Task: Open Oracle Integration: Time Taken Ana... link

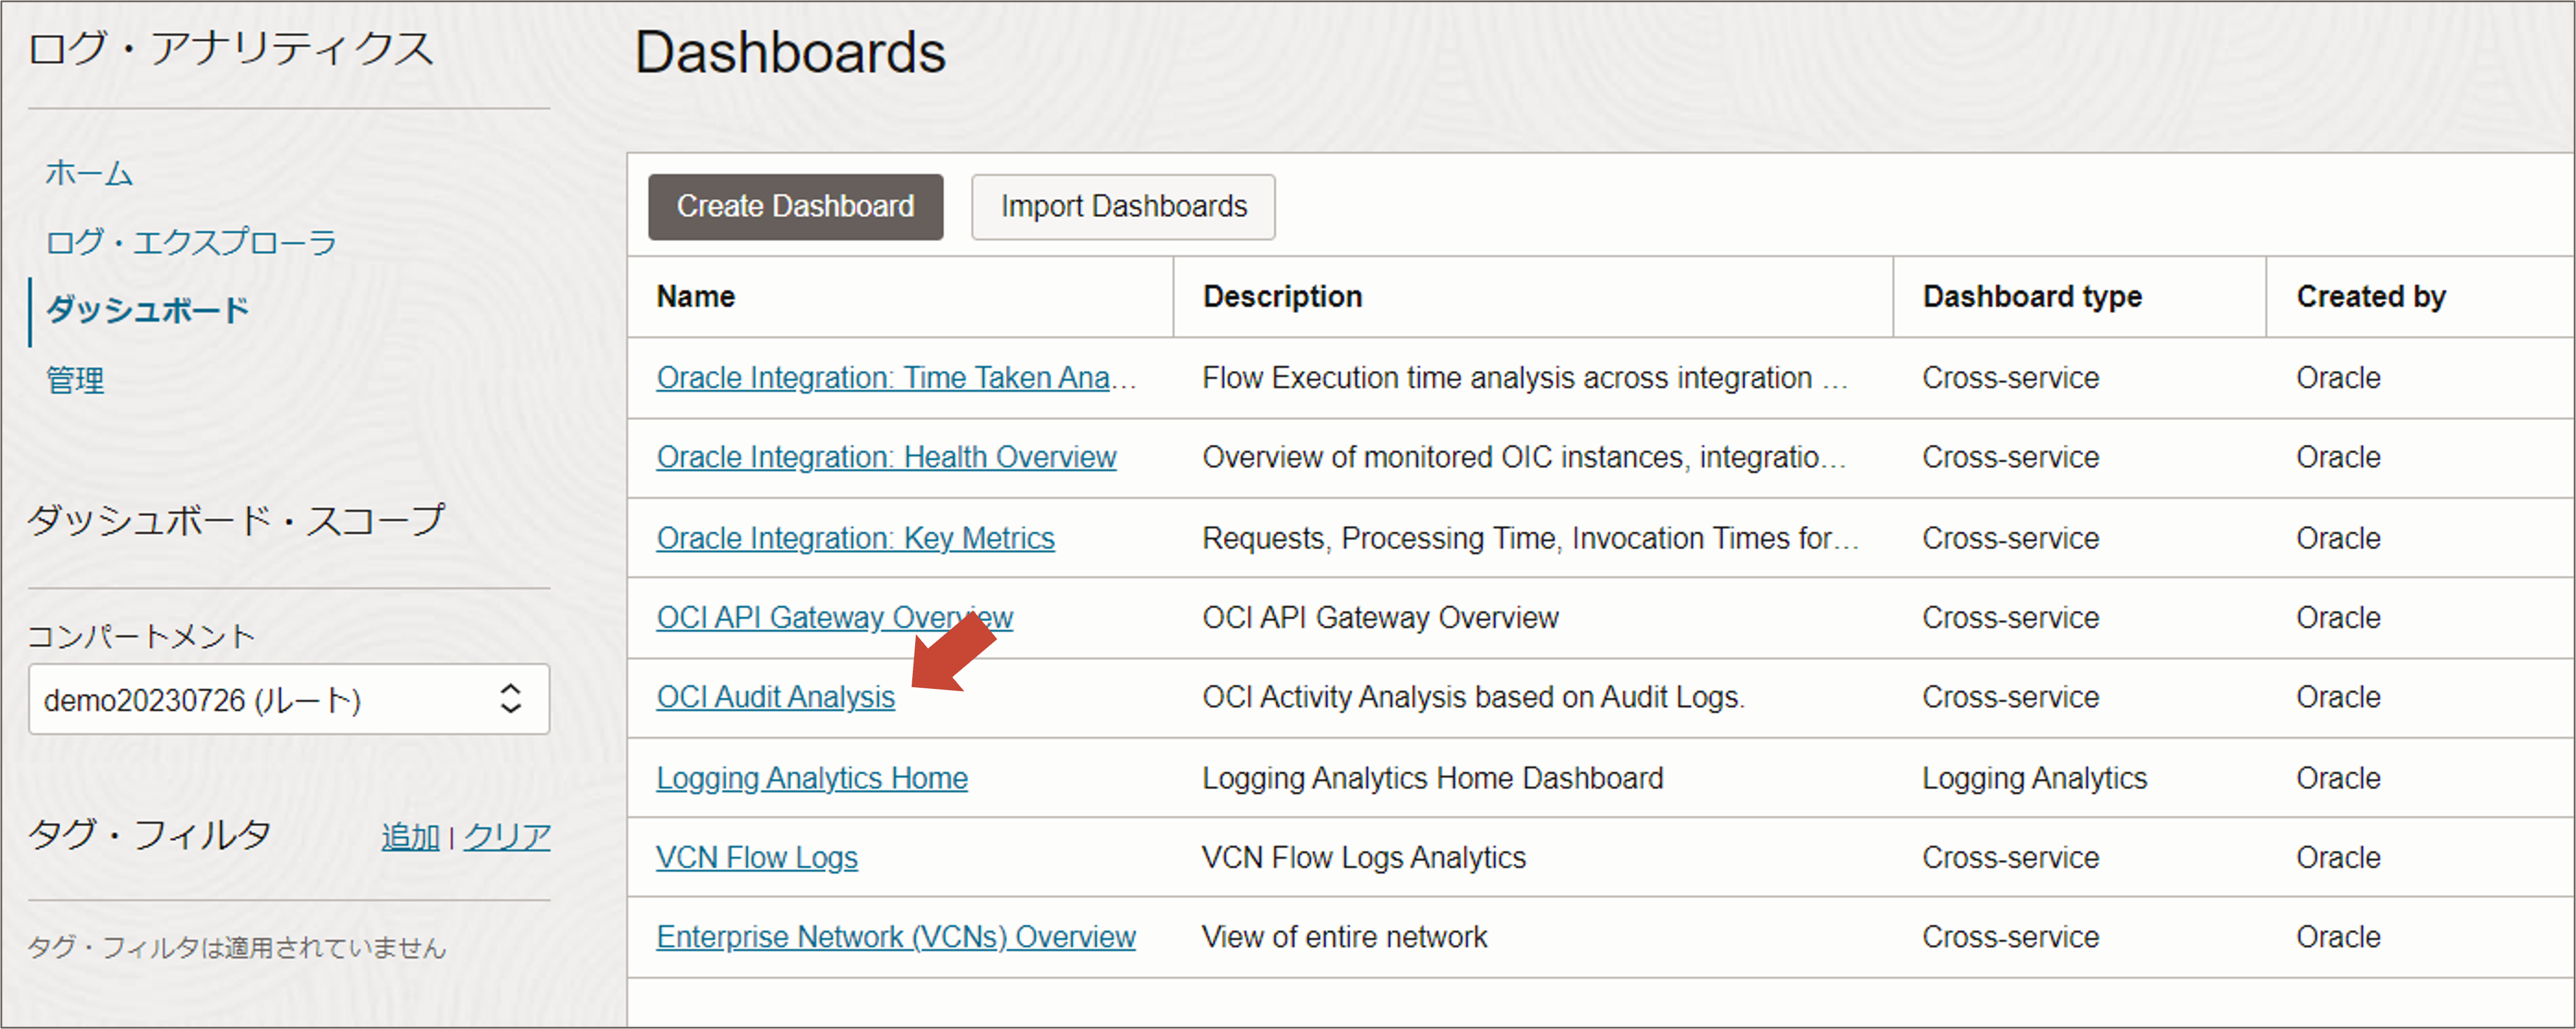Action: click(895, 378)
